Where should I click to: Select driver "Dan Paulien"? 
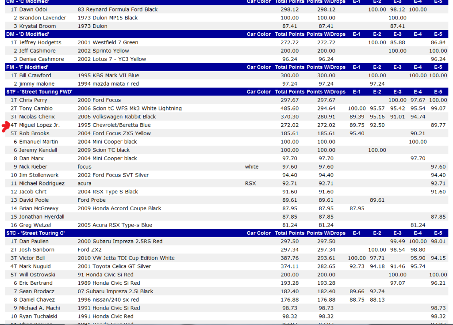(34, 242)
